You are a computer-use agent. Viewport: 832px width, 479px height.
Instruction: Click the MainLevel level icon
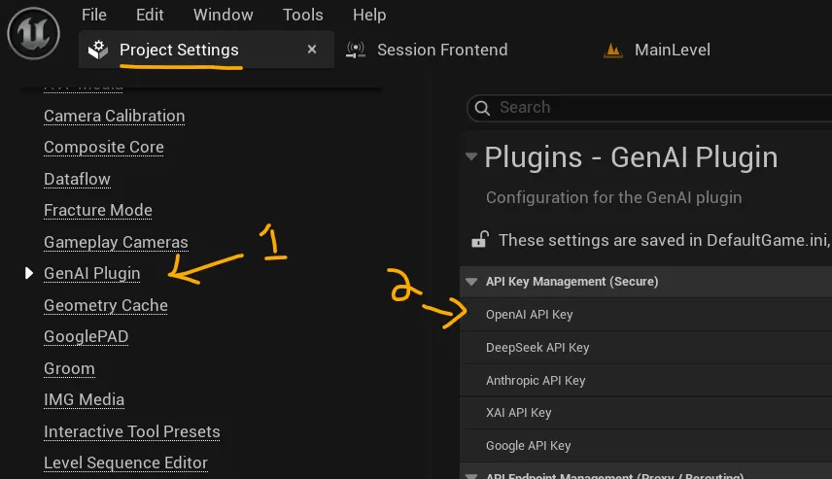(x=613, y=51)
